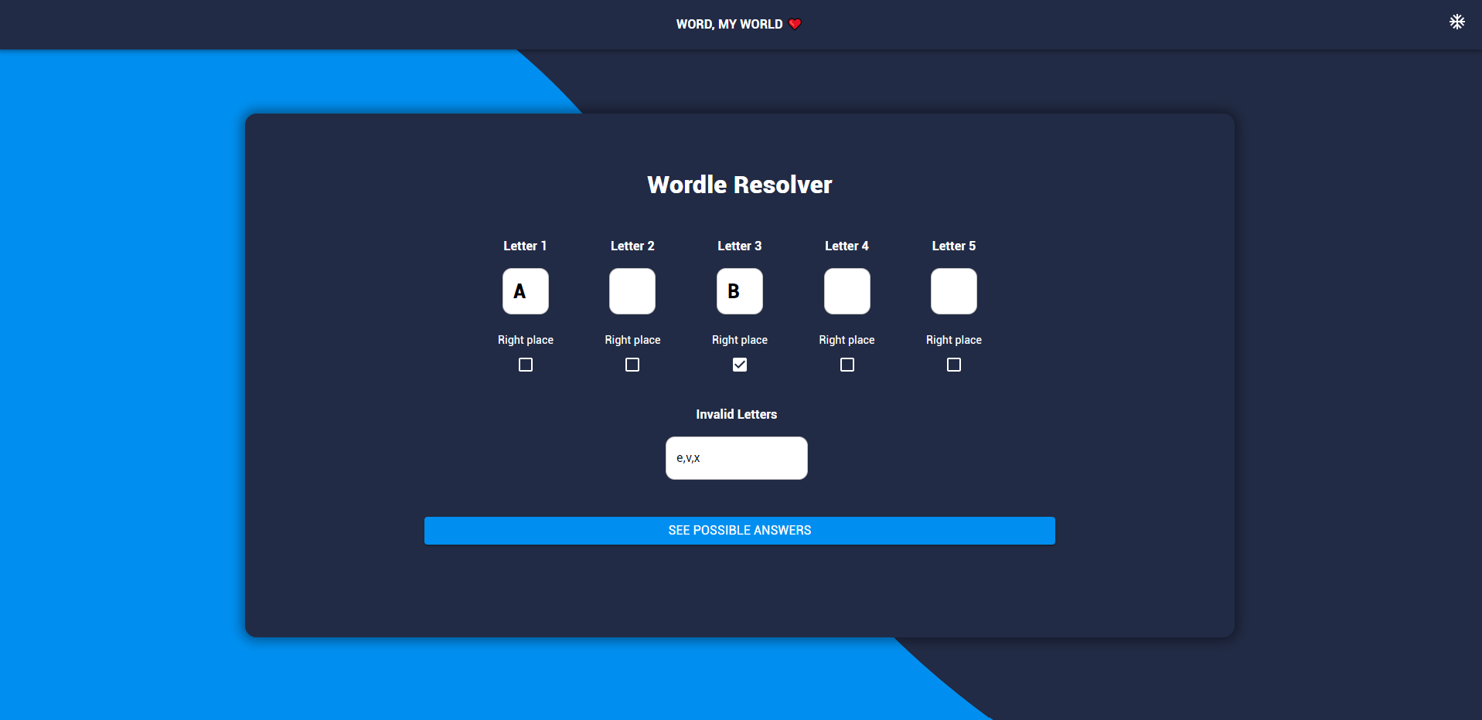1482x720 pixels.
Task: Focus the empty Letter 5 input box
Action: (954, 291)
